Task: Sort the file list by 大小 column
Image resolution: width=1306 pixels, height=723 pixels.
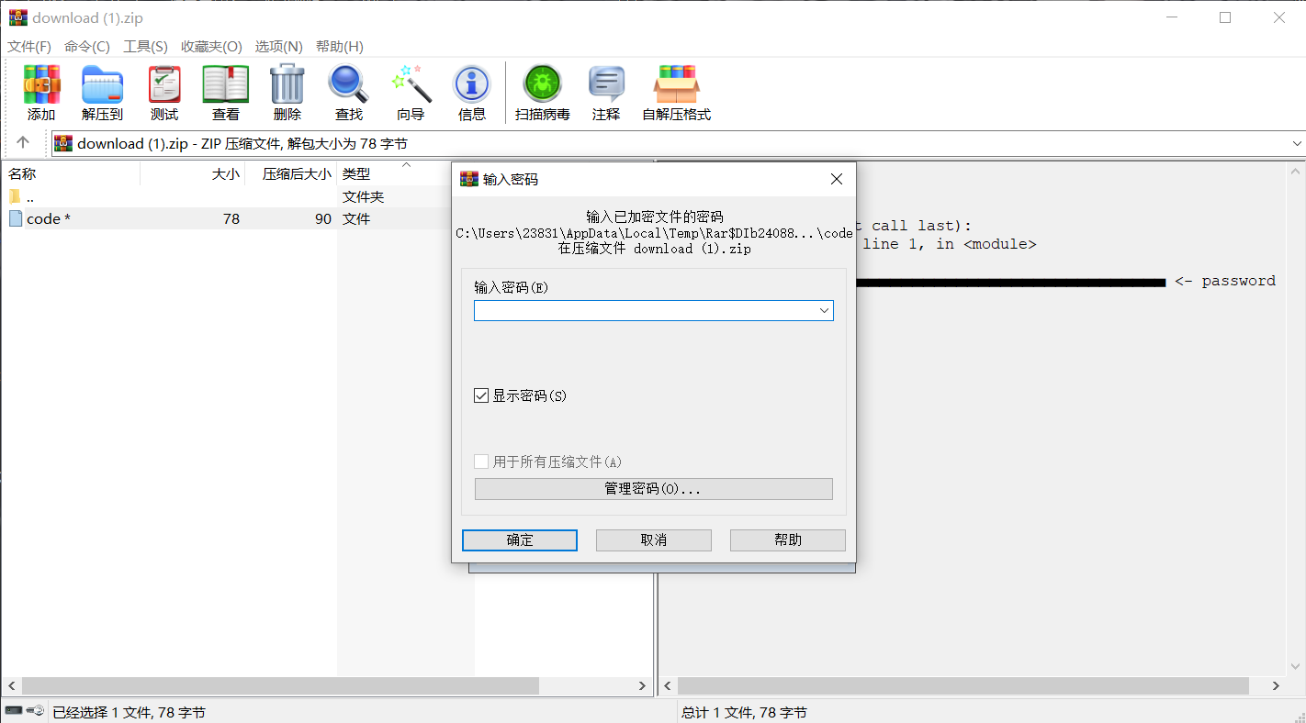Action: click(x=193, y=173)
